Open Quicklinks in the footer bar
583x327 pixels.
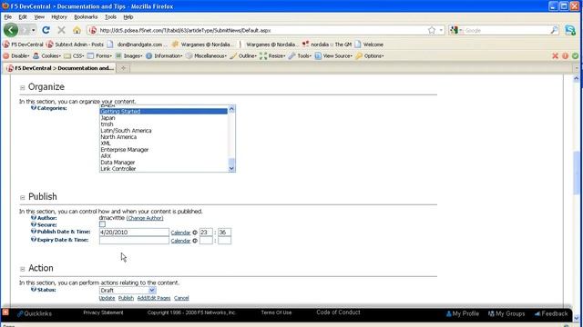(35, 313)
